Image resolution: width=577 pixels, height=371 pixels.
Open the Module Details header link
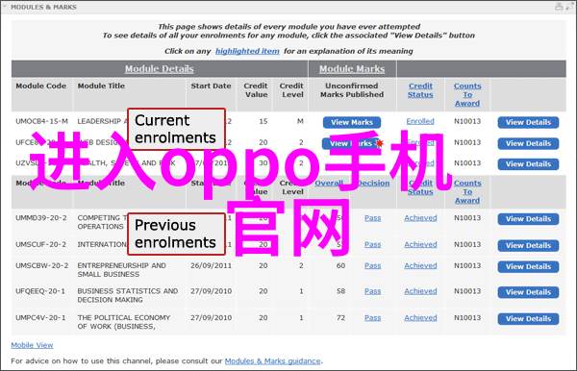(160, 69)
